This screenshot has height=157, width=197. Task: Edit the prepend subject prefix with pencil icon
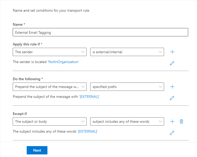coord(172,98)
